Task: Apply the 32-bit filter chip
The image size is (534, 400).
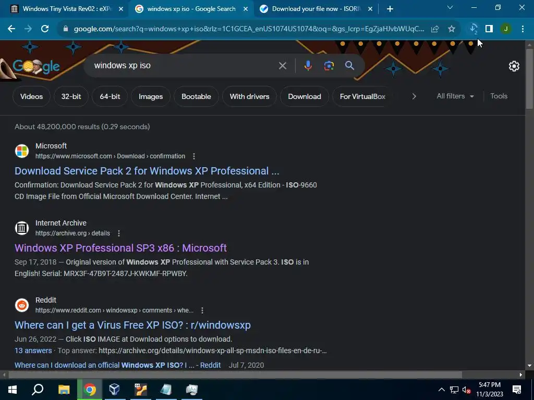Action: point(71,96)
